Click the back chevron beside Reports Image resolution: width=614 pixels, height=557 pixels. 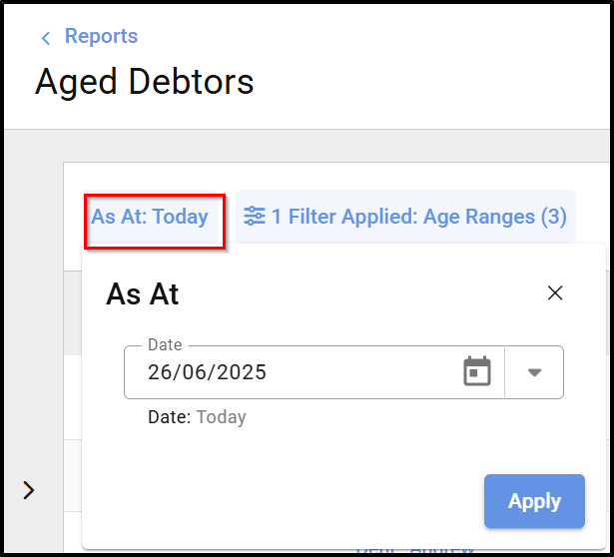coord(45,38)
